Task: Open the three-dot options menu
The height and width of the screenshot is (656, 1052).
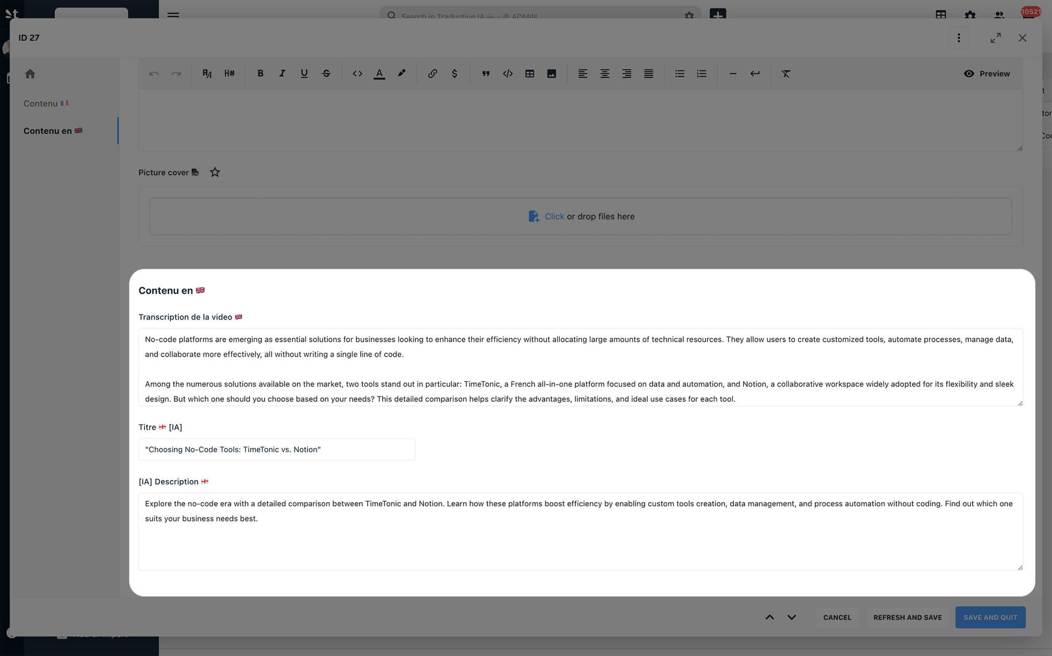Action: tap(959, 38)
